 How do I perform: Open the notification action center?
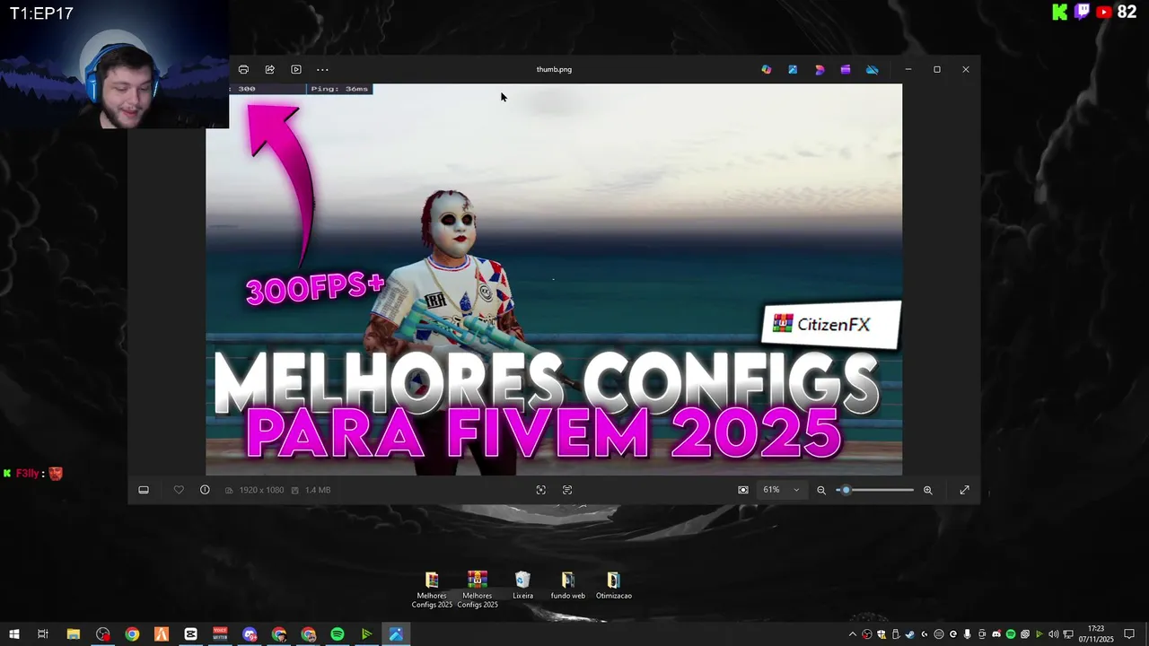pyautogui.click(x=1129, y=634)
